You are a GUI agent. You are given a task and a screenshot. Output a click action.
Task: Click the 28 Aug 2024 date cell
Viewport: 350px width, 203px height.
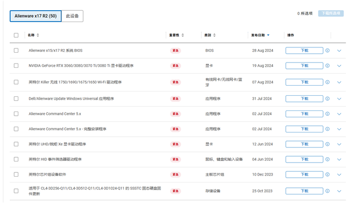(263, 51)
